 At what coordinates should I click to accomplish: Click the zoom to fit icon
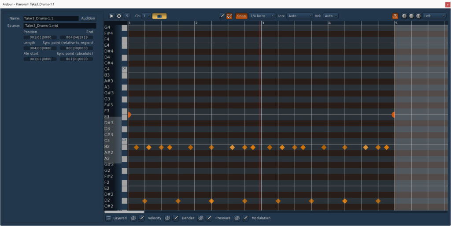coord(418,16)
